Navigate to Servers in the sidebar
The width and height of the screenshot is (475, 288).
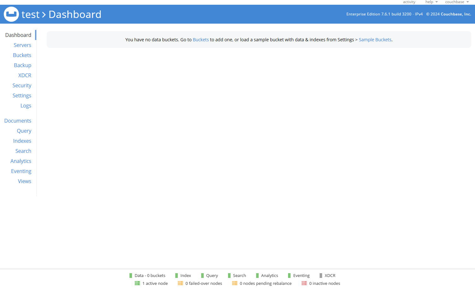pos(22,45)
